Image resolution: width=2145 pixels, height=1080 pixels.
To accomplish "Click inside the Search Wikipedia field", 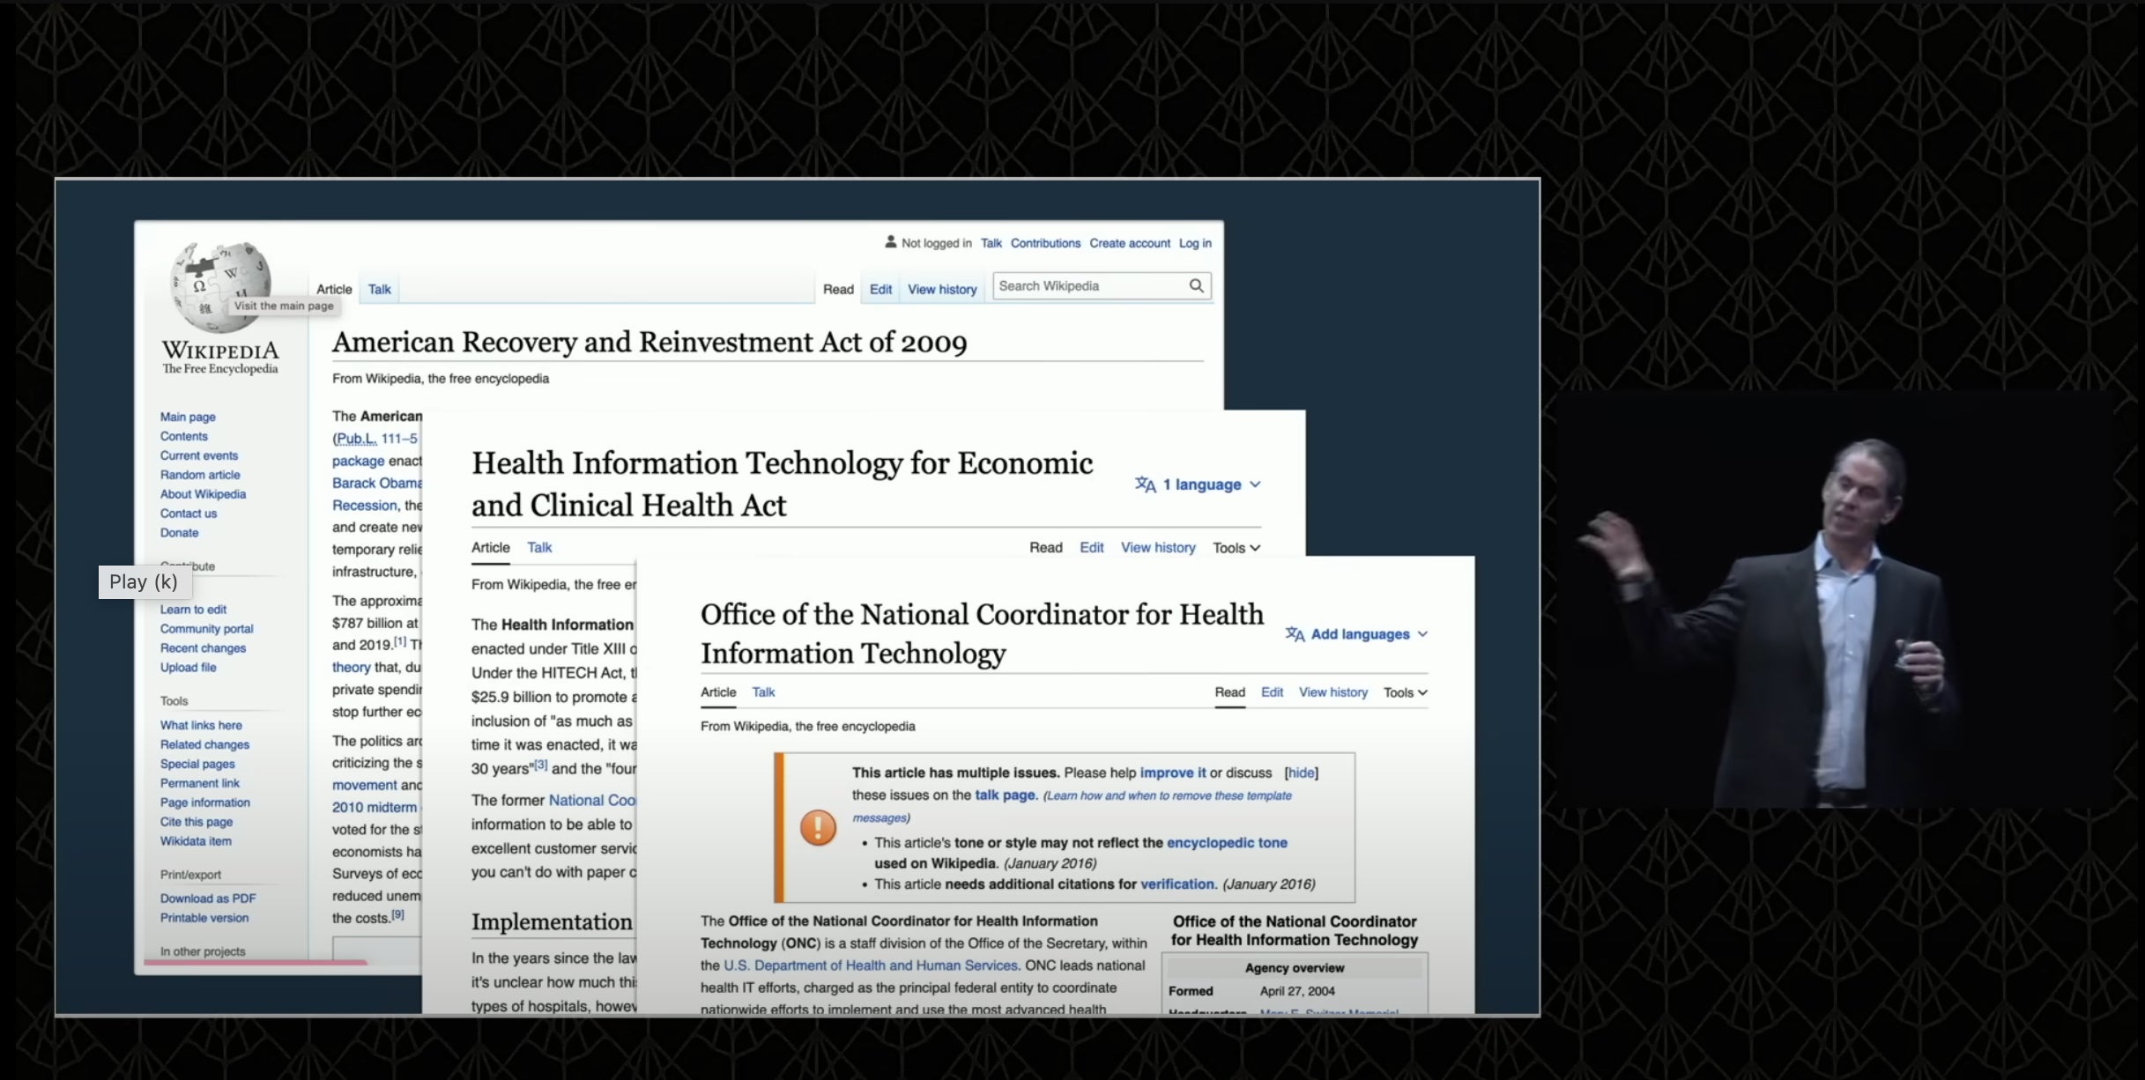I will (1088, 285).
